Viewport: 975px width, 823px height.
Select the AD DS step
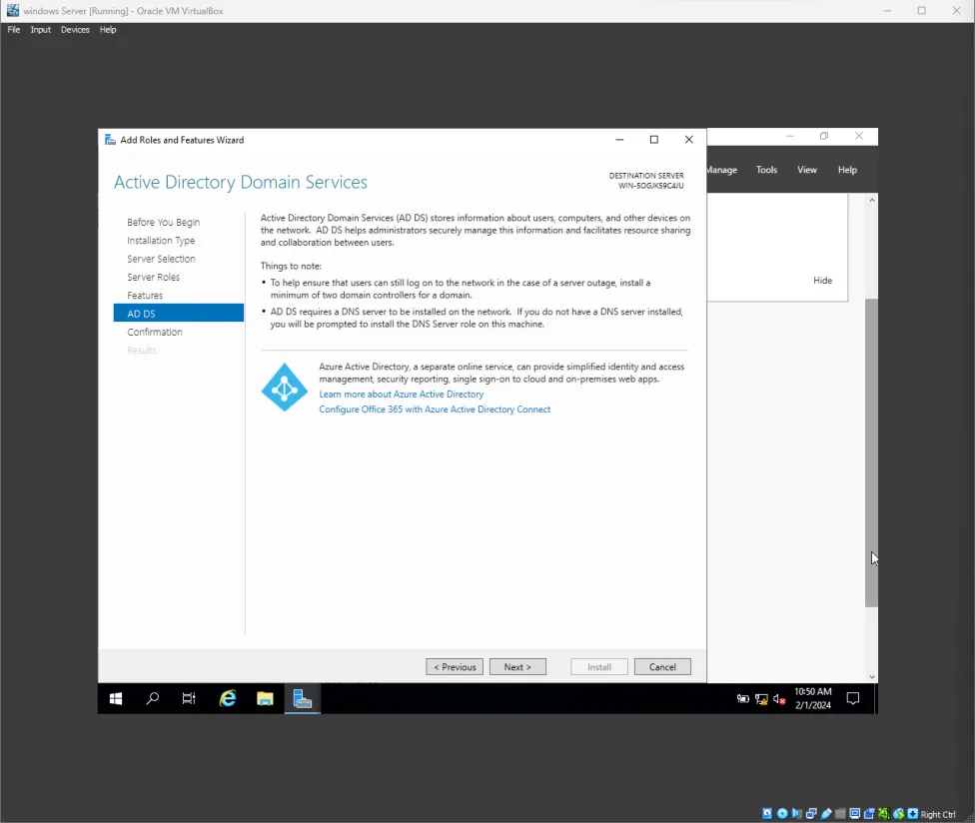click(x=179, y=314)
